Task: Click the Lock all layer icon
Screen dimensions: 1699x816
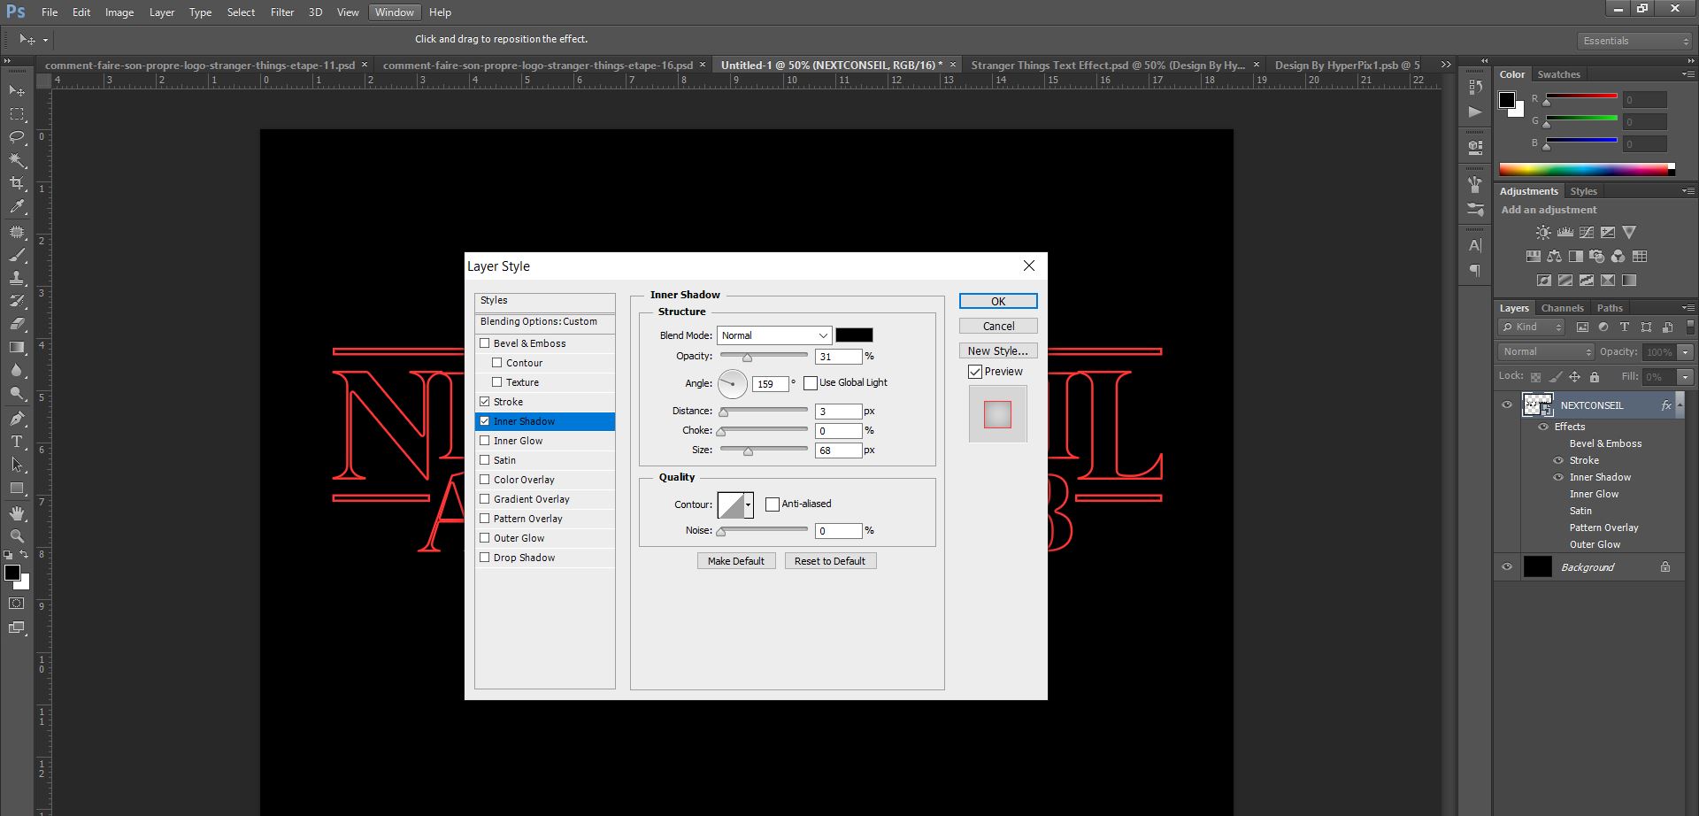Action: [x=1595, y=377]
